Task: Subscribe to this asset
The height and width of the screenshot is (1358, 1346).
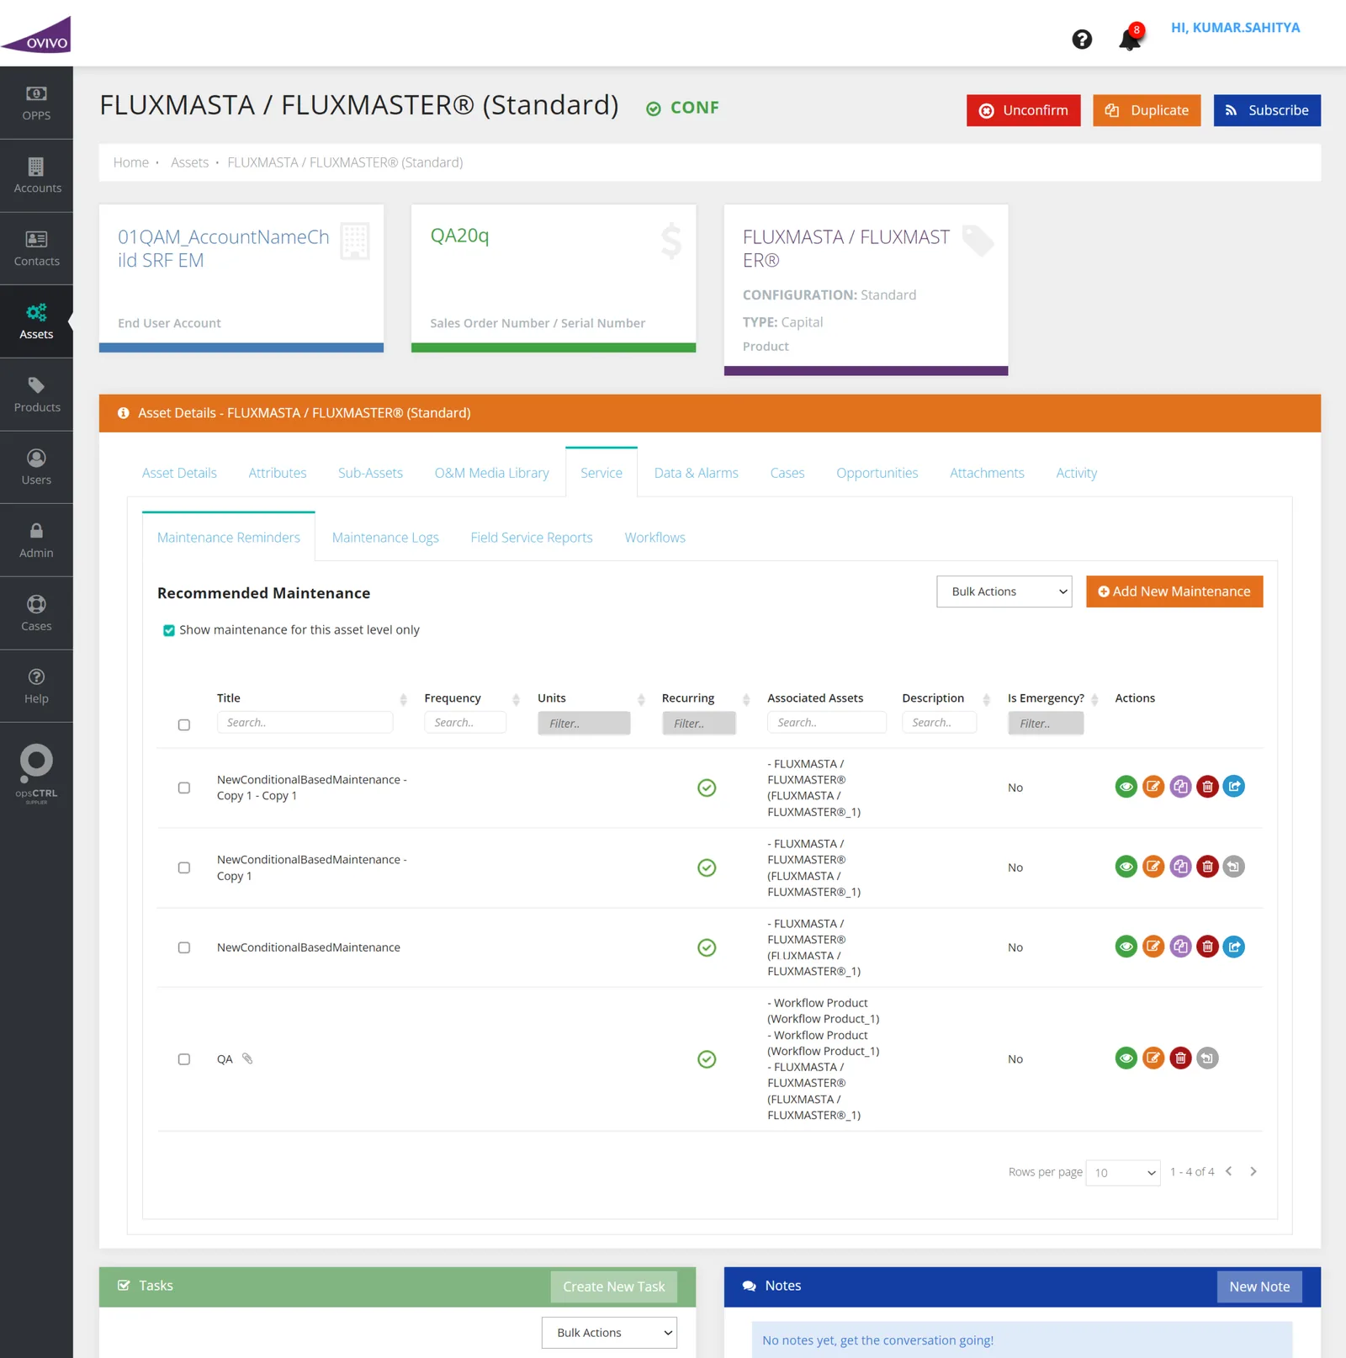Action: [1267, 110]
